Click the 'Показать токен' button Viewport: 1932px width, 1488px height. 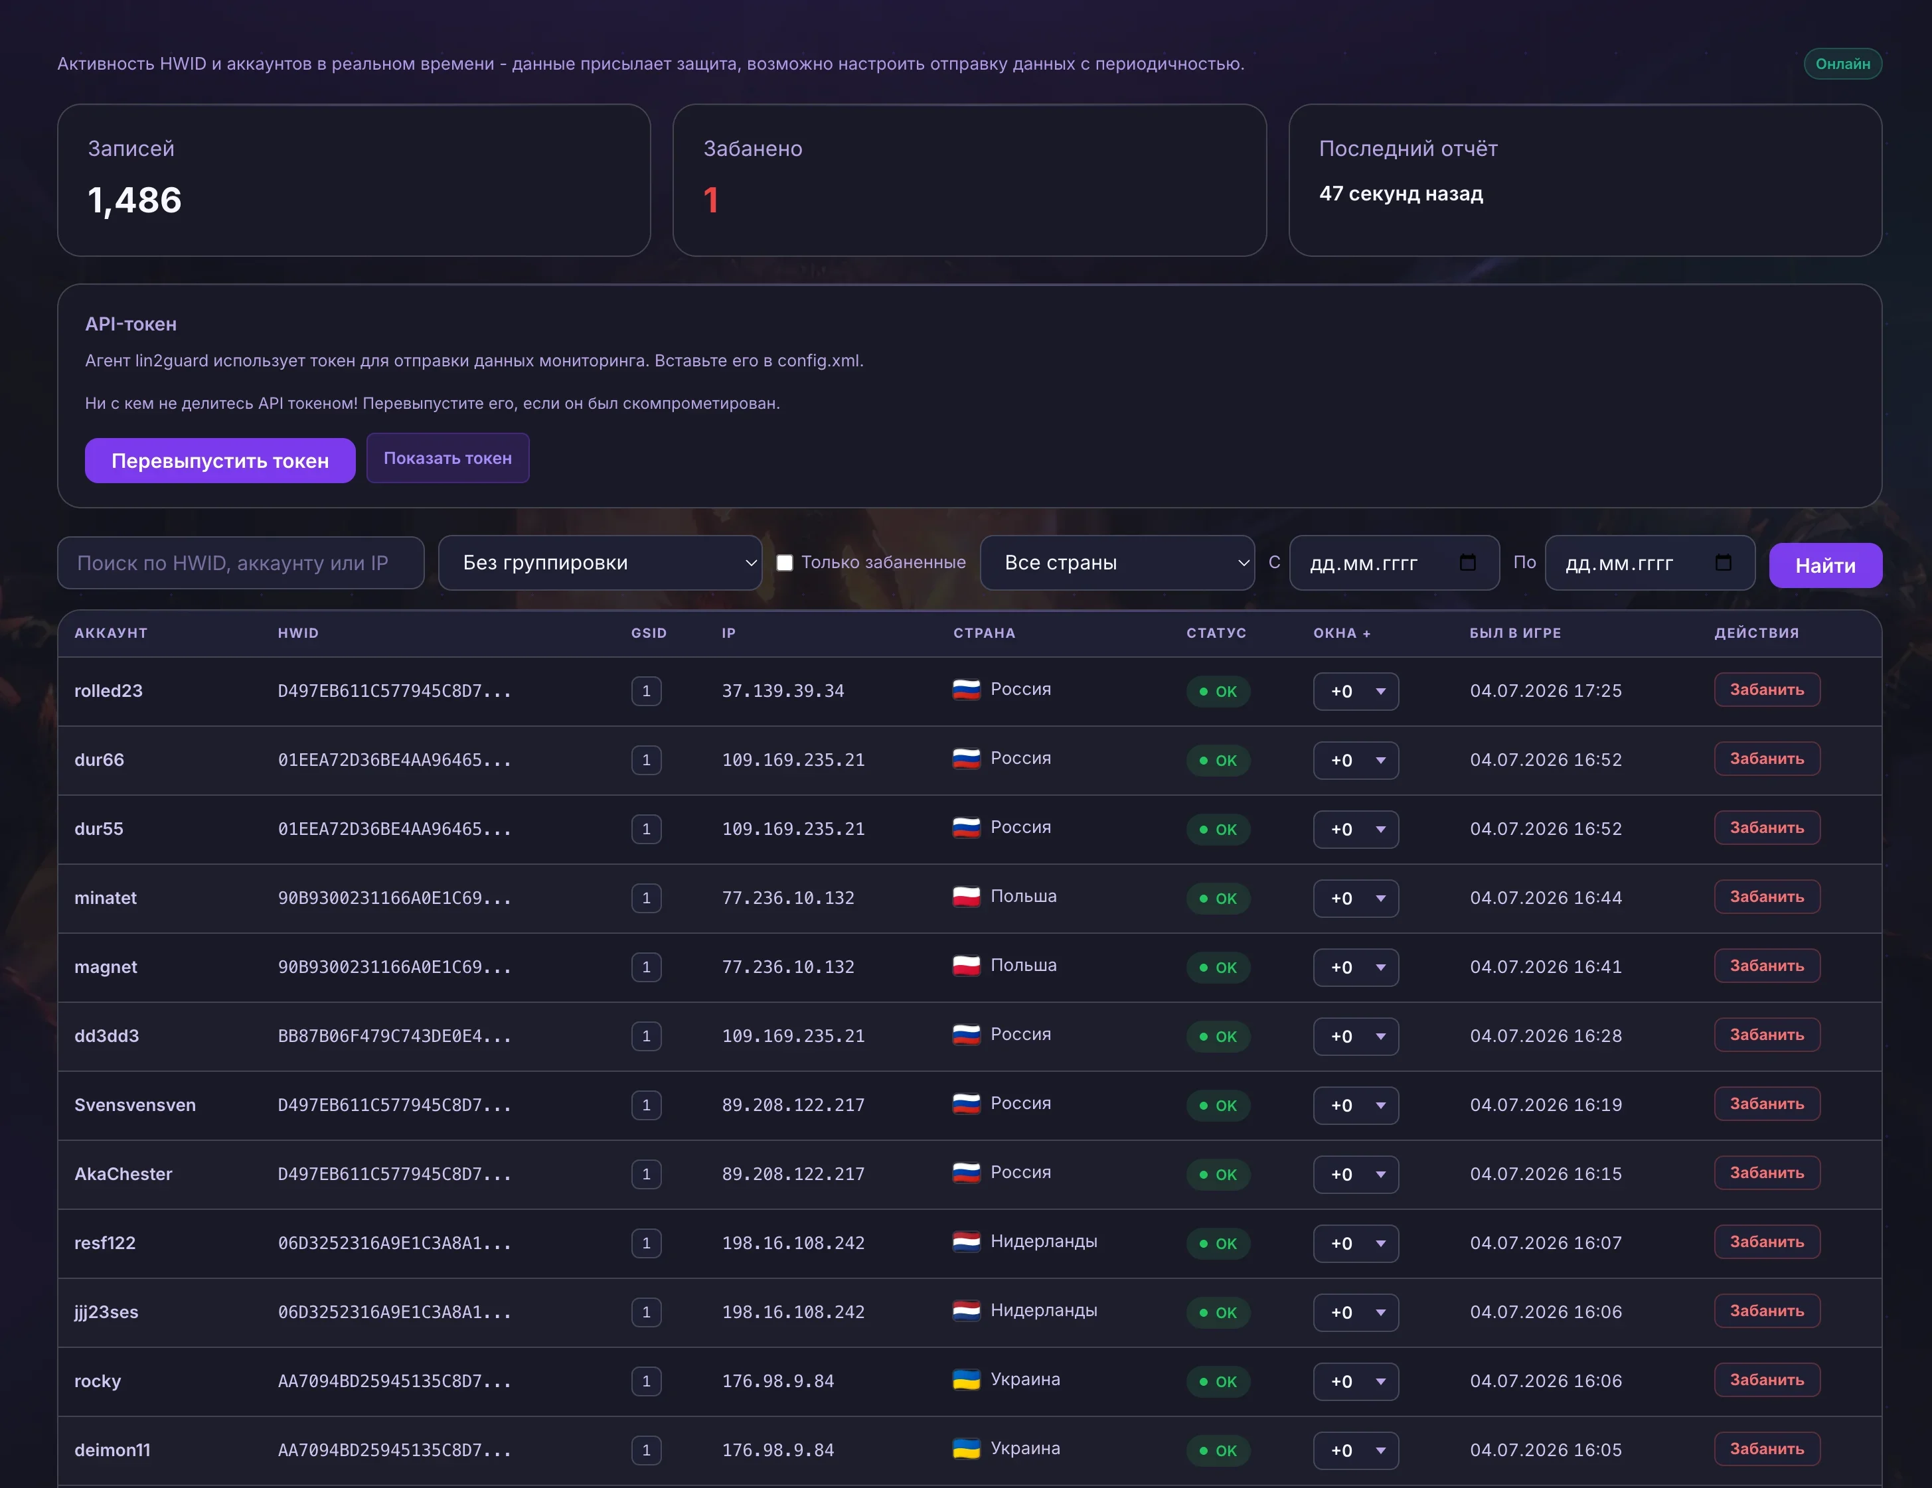point(447,458)
